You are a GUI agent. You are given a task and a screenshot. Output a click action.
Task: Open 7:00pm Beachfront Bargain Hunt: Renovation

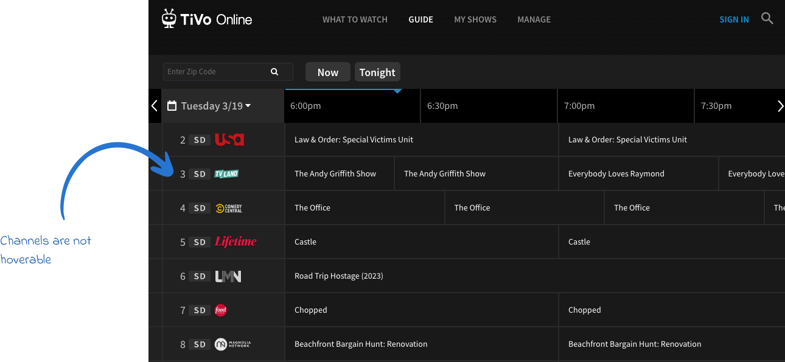(672, 344)
